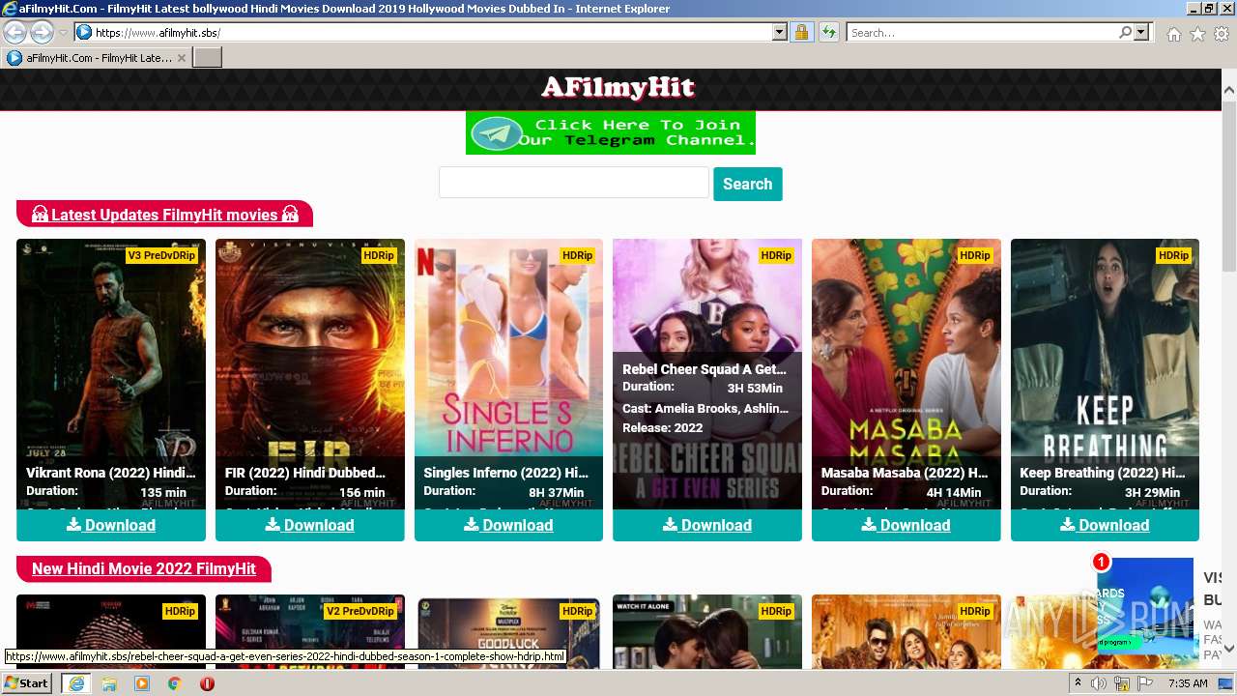Click Rebel Cheer Squad A Get... title
Image resolution: width=1237 pixels, height=696 pixels.
click(x=705, y=369)
